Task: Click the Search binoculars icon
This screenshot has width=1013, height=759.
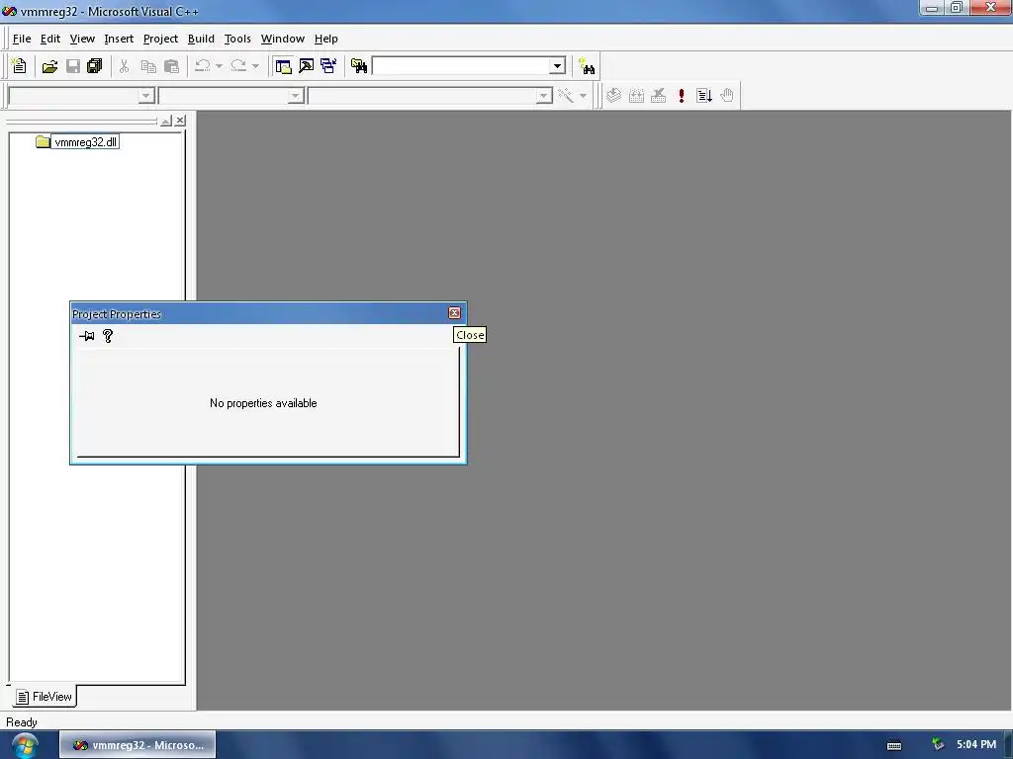Action: coord(587,66)
